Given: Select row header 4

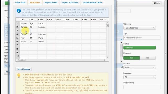Looking at the screenshot, I should click(18, 34).
